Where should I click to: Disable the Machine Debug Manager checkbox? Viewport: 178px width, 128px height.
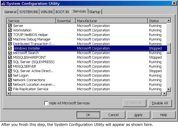10,39
